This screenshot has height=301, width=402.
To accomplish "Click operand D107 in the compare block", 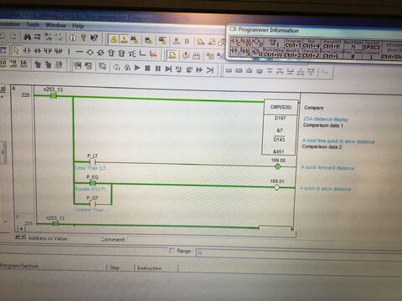I will (x=280, y=118).
